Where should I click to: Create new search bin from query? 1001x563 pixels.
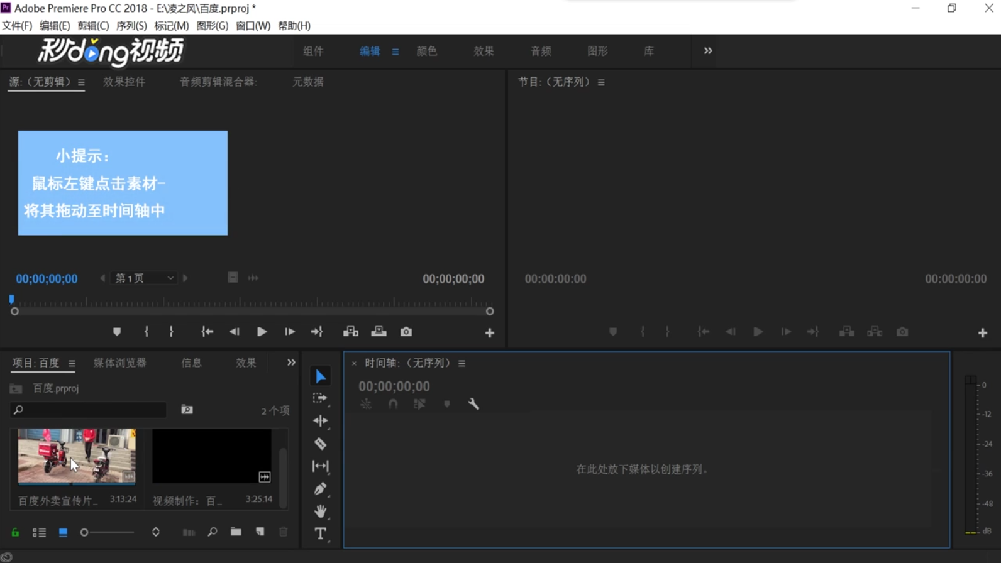pyautogui.click(x=187, y=410)
